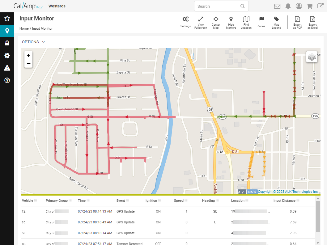Show the Map Legend
The width and height of the screenshot is (327, 245).
(276, 23)
